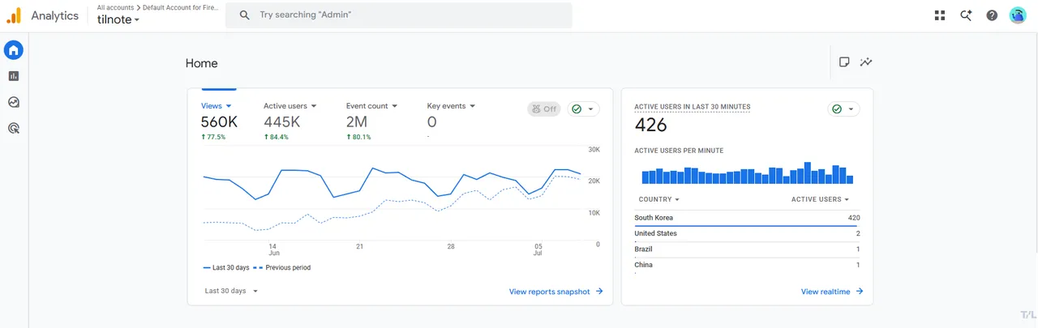Click the search magnifier icon

point(245,15)
